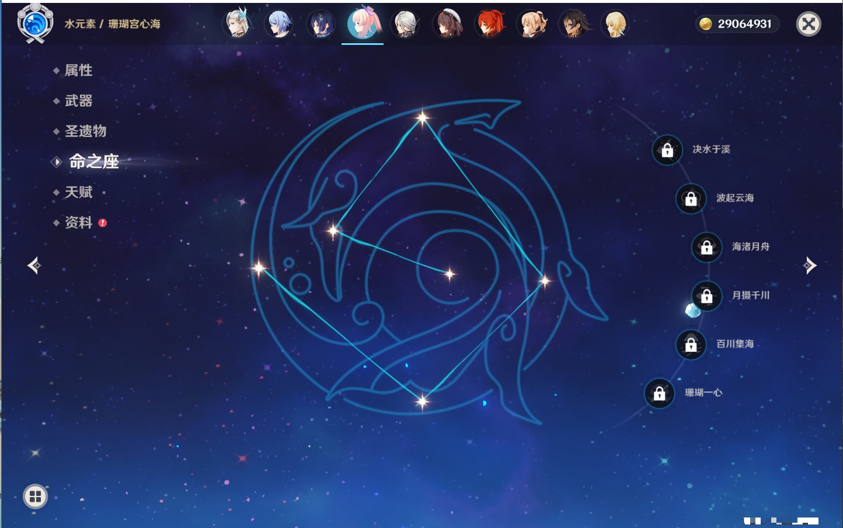Select the brown-haired avatar with white cap
The height and width of the screenshot is (528, 843).
coord(447,24)
